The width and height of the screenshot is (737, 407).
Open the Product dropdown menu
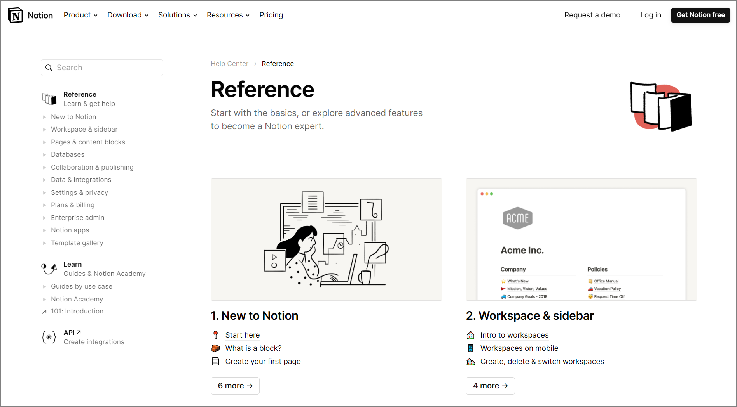(80, 15)
